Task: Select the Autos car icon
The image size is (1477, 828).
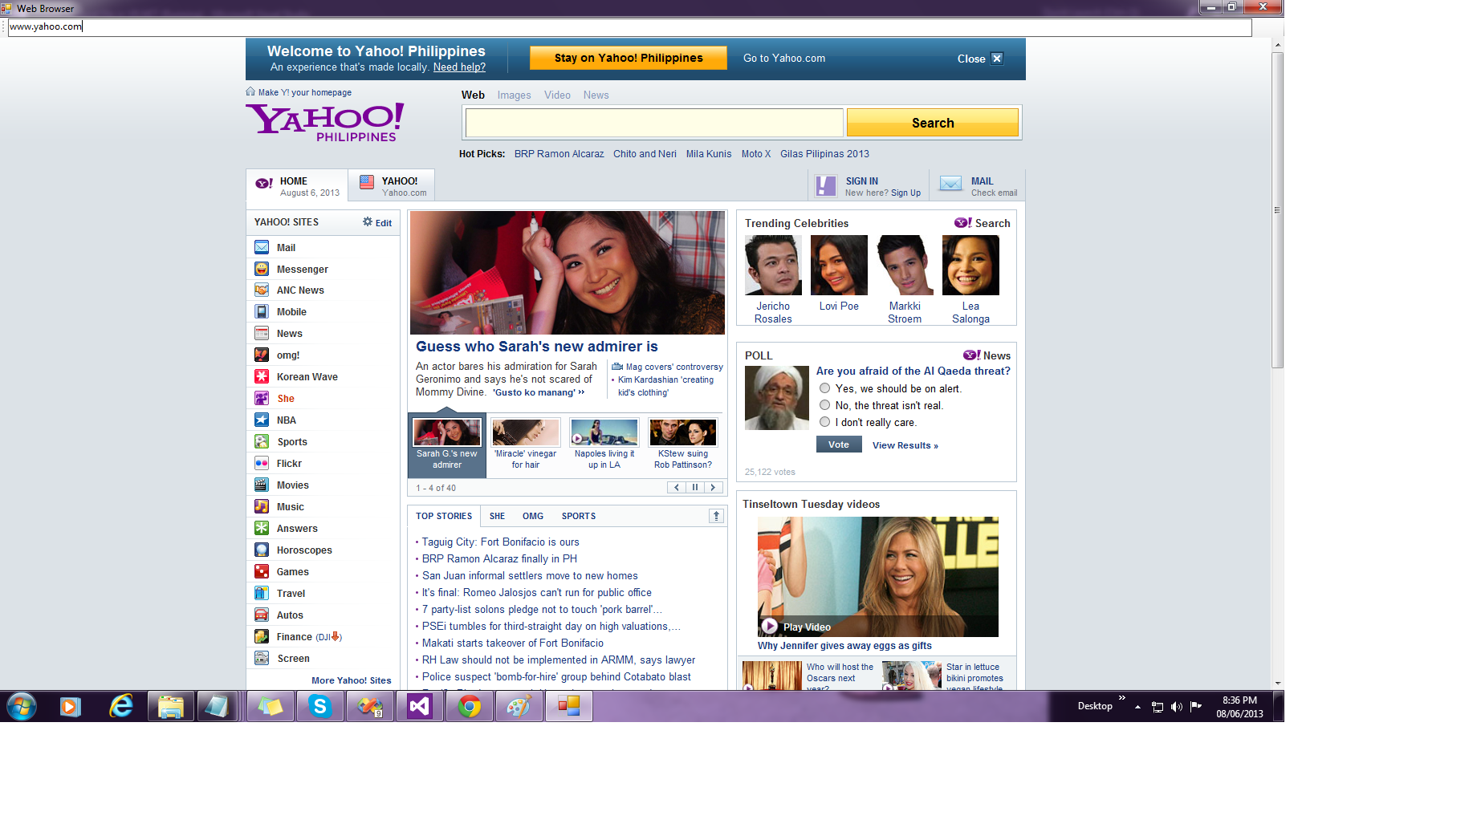Action: coord(262,615)
